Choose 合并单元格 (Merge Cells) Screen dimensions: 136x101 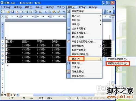(x=84, y=29)
